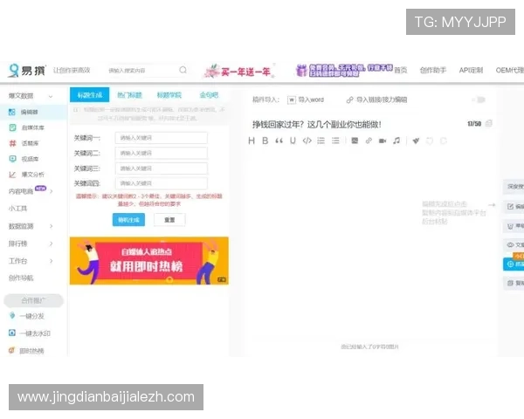This screenshot has height=419, width=524.
Task: Open the 就用即时热榜 orange banner
Action: point(149,261)
